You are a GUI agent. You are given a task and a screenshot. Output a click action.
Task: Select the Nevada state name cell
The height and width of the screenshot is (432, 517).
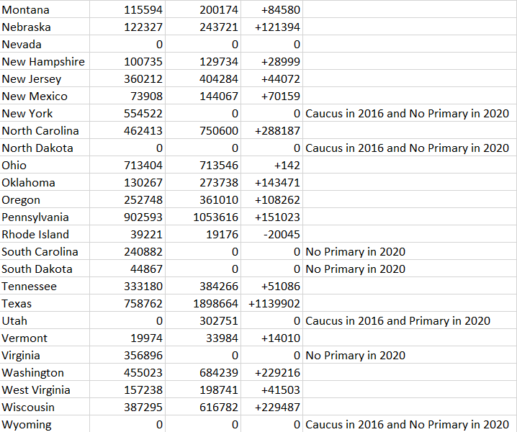[x=45, y=44]
